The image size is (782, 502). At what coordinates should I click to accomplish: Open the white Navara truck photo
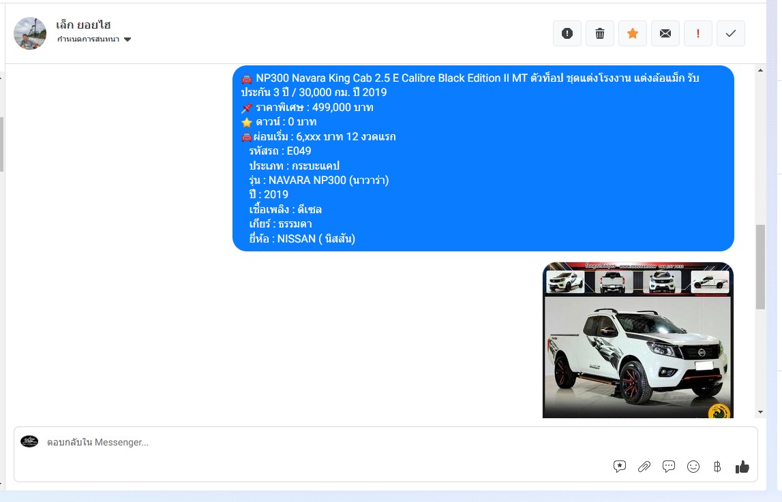638,340
